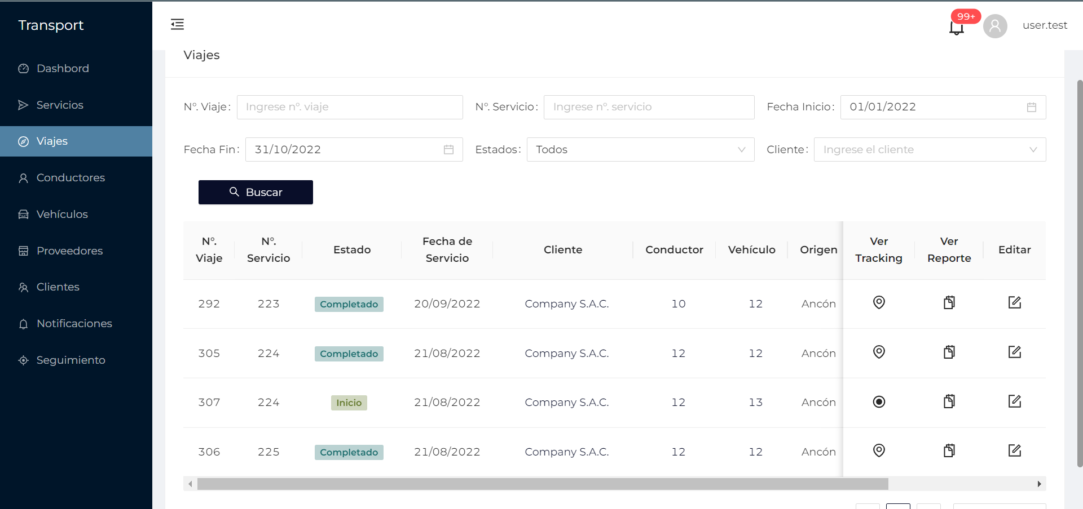Click the Cliente column header
Screen dimensions: 1083x509
coord(563,250)
